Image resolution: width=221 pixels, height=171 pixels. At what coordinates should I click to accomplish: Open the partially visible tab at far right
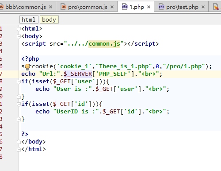tap(216, 7)
